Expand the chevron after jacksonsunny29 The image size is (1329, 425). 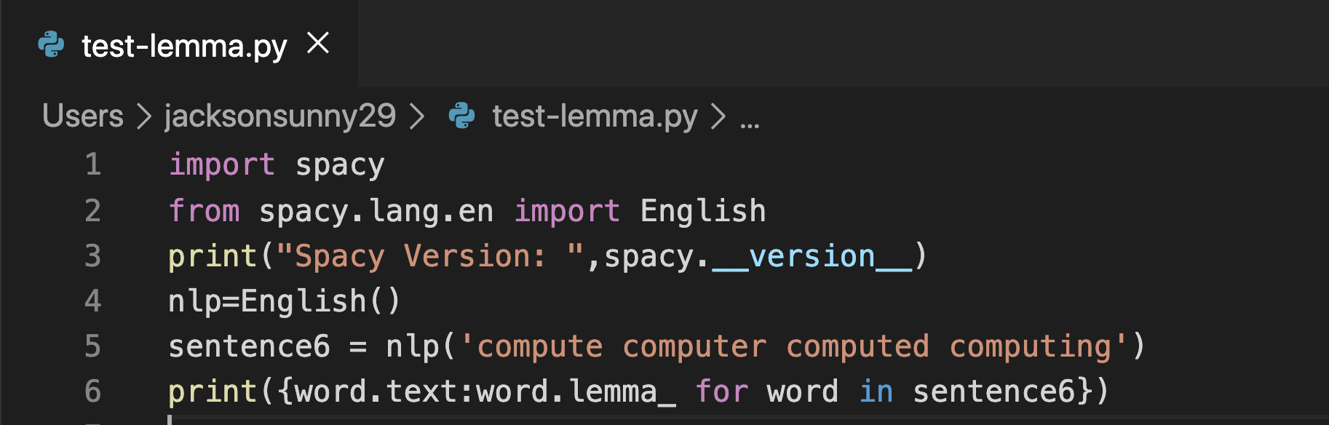419,116
